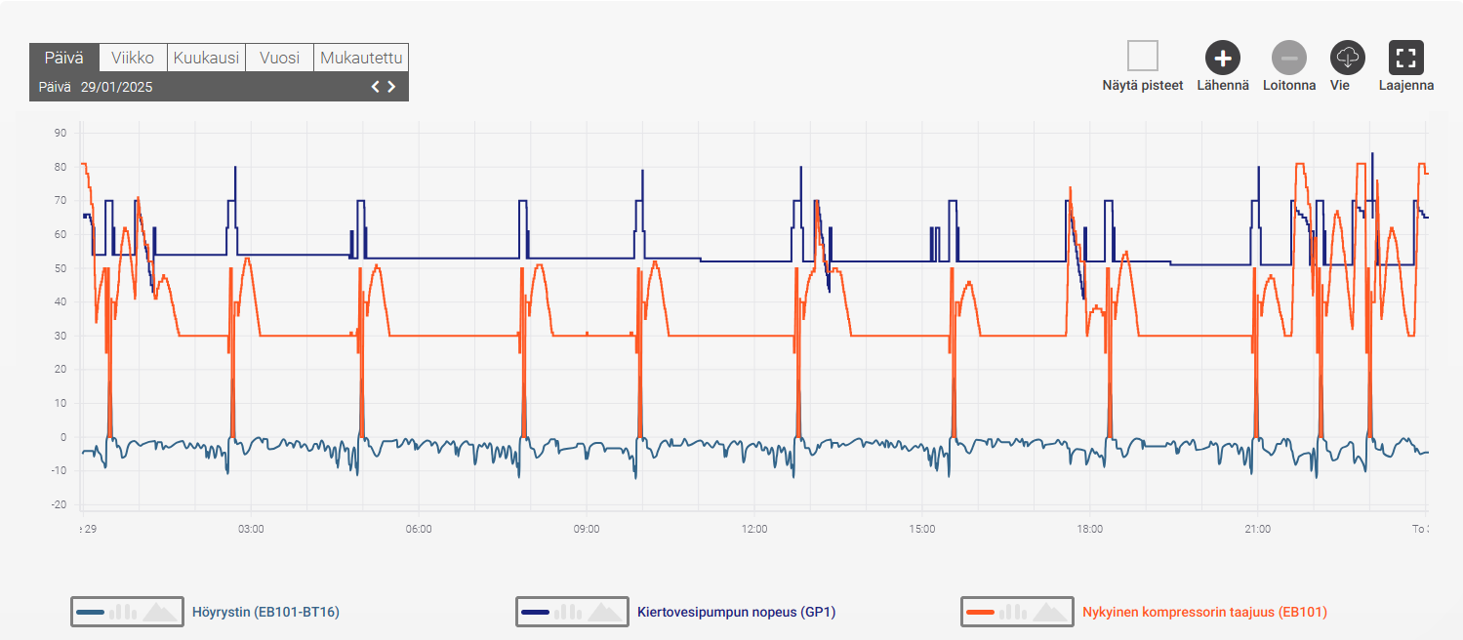
Task: Click the orange line swatch in compressor legend
Action: (x=980, y=612)
